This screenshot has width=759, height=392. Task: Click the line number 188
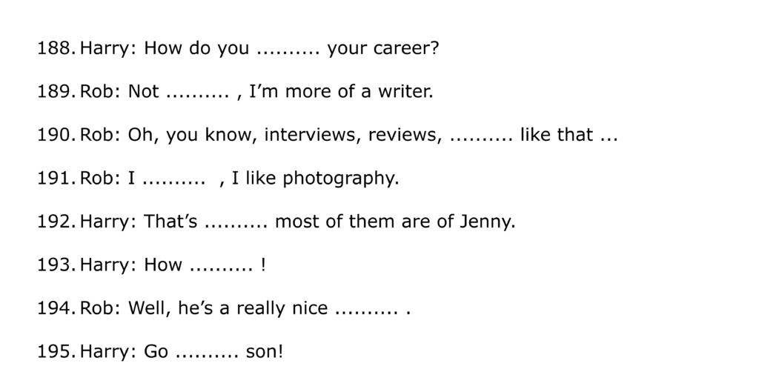56,50
